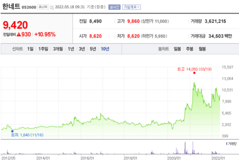Click the blue 최저 1,640 low marker
The height and width of the screenshot is (163, 239).
point(12,131)
